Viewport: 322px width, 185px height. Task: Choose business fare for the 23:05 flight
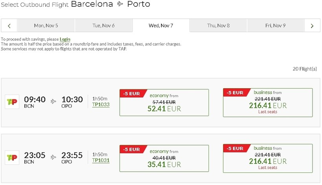(268, 158)
